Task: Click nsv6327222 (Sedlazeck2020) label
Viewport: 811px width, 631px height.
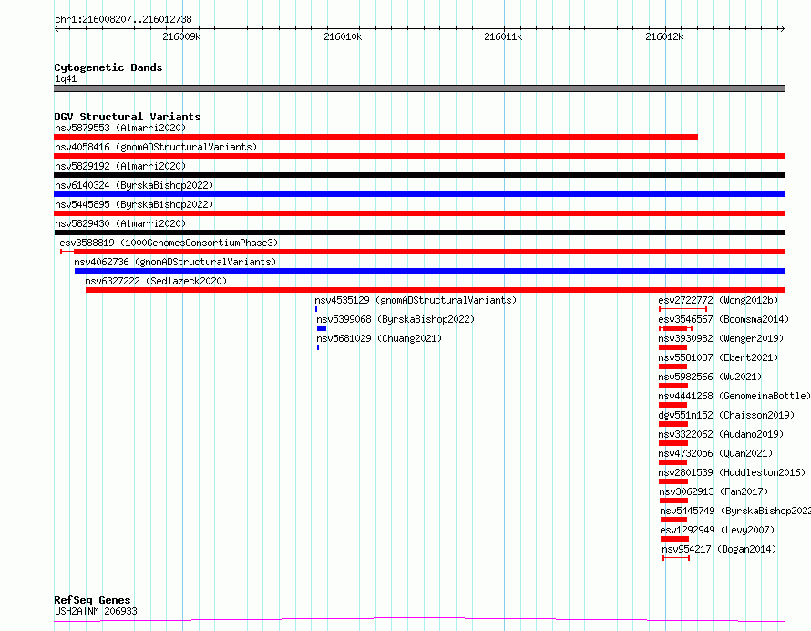Action: [x=156, y=281]
